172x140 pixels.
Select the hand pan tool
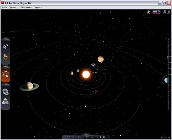point(5,57)
